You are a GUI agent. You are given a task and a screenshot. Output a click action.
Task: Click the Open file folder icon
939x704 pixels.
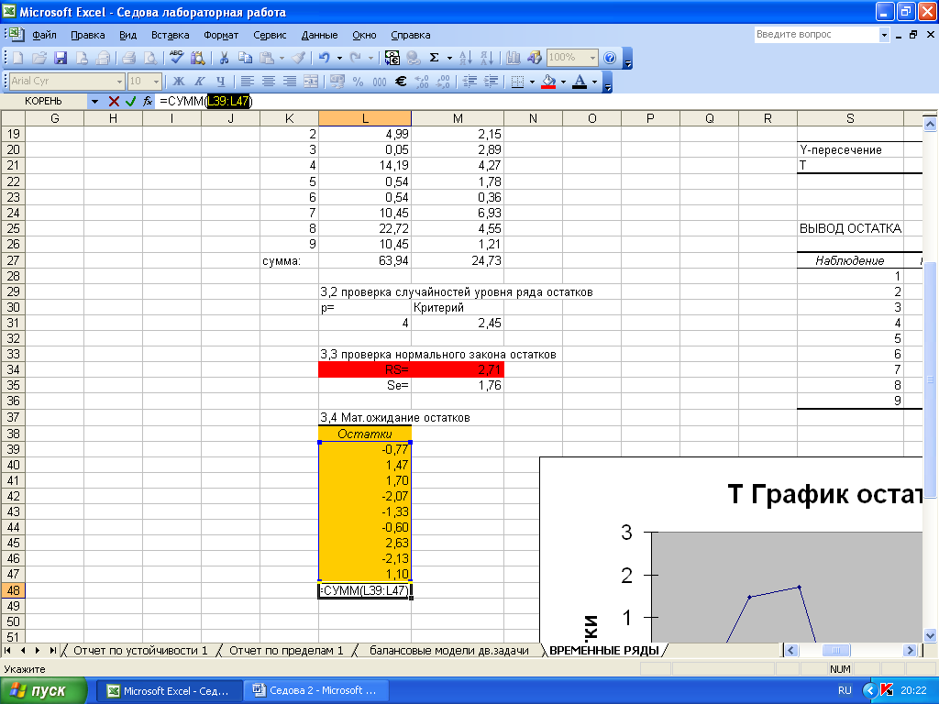(x=39, y=58)
